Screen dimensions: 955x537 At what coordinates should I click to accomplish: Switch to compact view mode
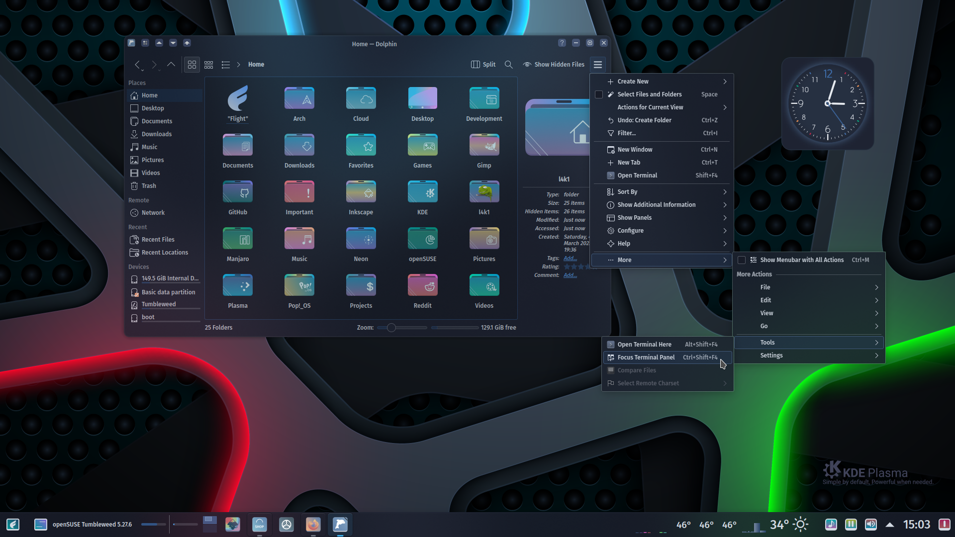click(209, 65)
